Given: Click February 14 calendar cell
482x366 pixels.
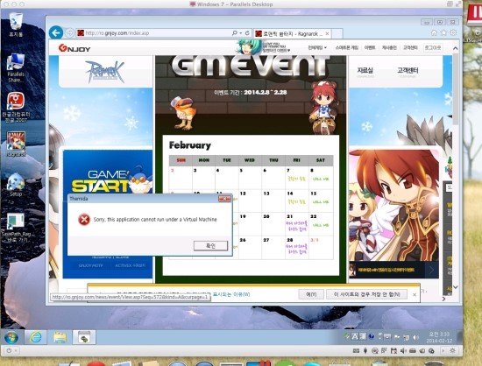Looking at the screenshot, I should tap(296, 201).
